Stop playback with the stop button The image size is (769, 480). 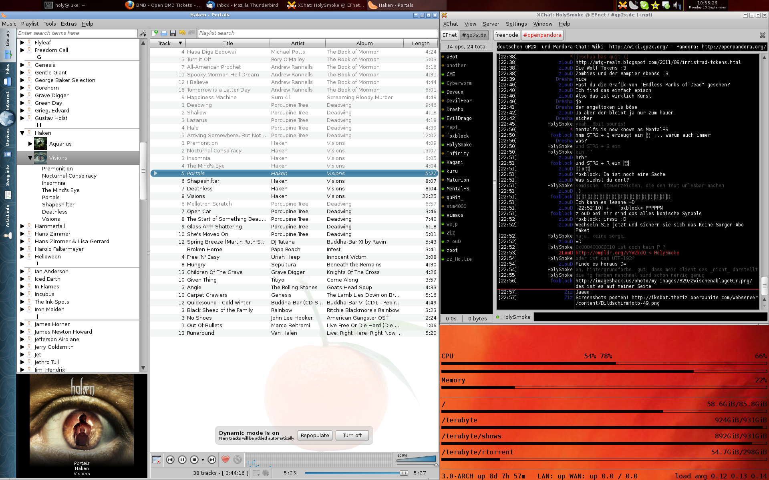pyautogui.click(x=194, y=460)
